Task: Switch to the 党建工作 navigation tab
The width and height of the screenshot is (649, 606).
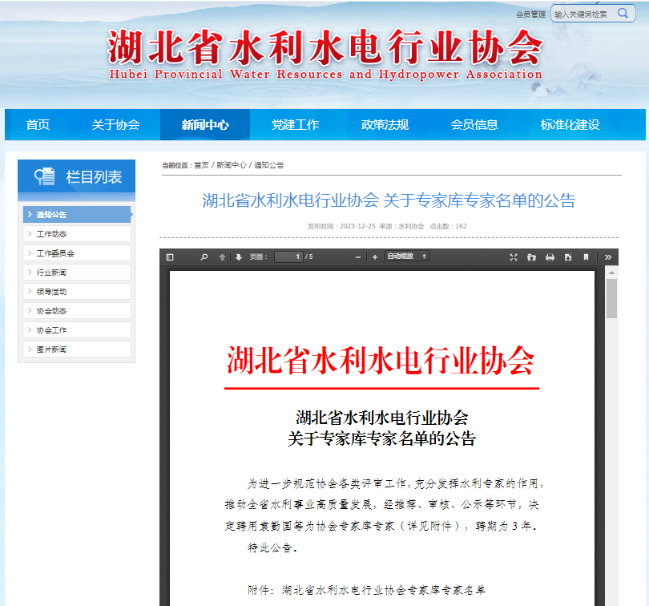Action: (296, 124)
